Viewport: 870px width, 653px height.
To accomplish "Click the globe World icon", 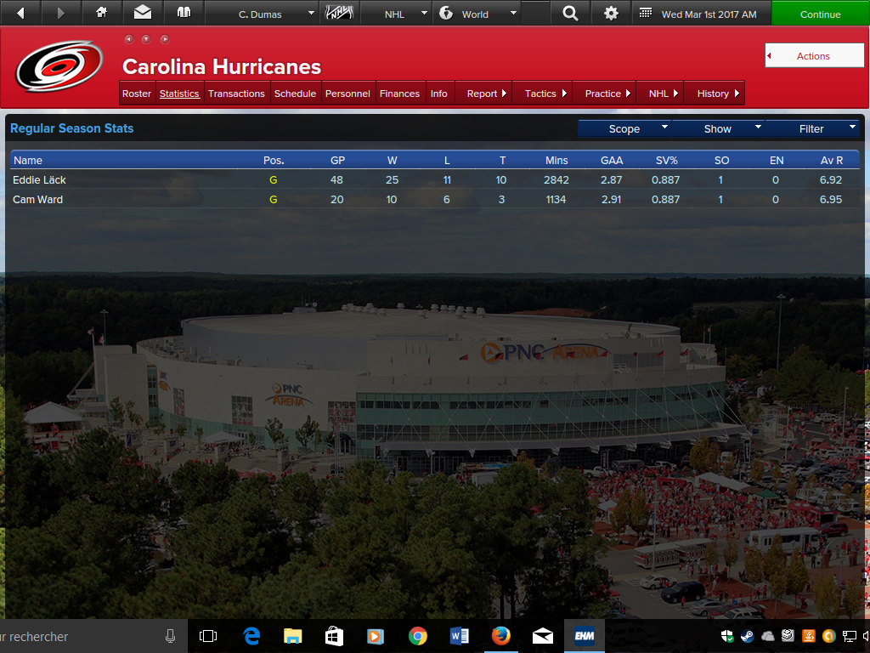I will click(446, 14).
